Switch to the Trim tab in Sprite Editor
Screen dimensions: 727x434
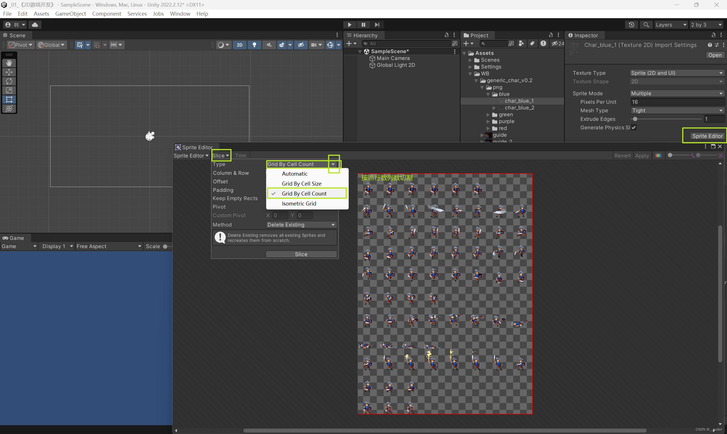point(240,155)
